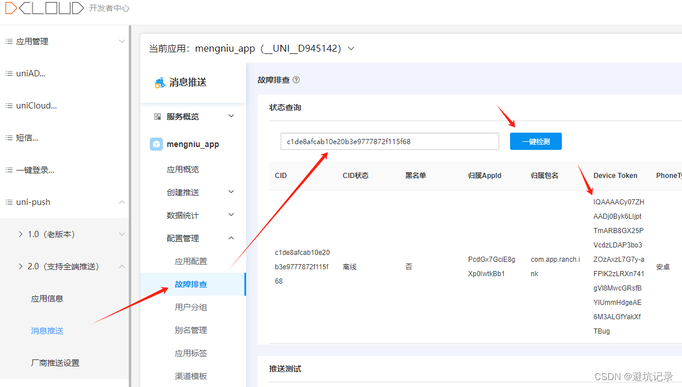Open 别名管理 menu item
This screenshot has width=682, height=387.
[191, 330]
